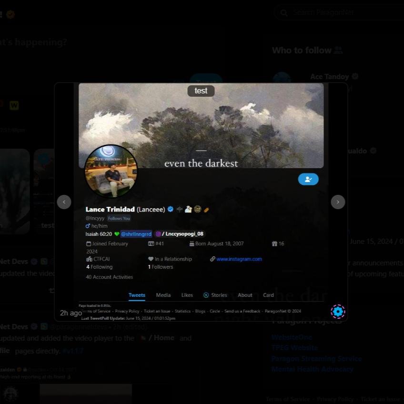
Task: Click the @shrllnngrrd mention link
Action: (136, 234)
